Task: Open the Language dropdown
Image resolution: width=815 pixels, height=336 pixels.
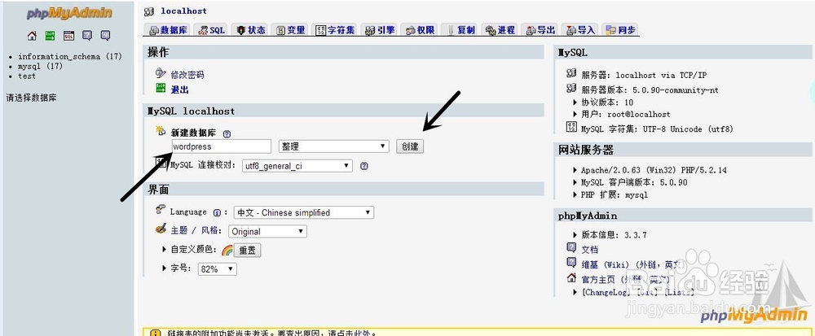Action: 303,212
